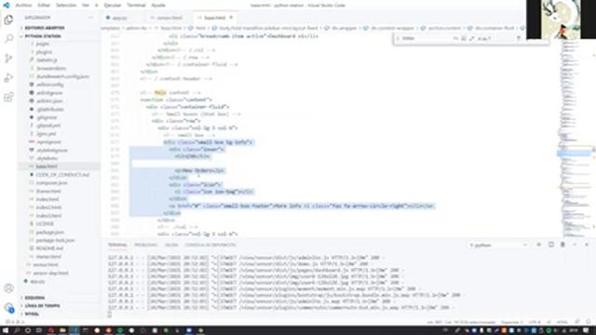Expand the plugins folder
Viewport: 596px width, 335px height.
tap(44, 52)
